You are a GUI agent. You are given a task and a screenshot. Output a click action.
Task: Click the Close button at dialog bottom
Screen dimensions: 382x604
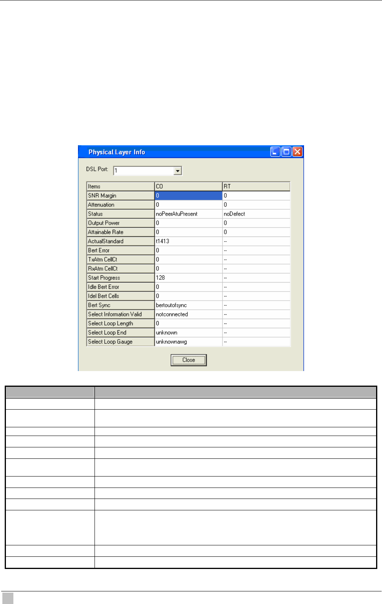[x=189, y=360]
